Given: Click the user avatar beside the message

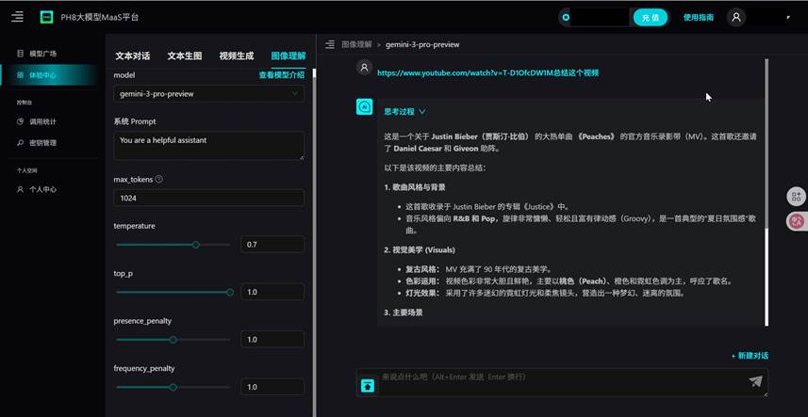Looking at the screenshot, I should (x=364, y=68).
